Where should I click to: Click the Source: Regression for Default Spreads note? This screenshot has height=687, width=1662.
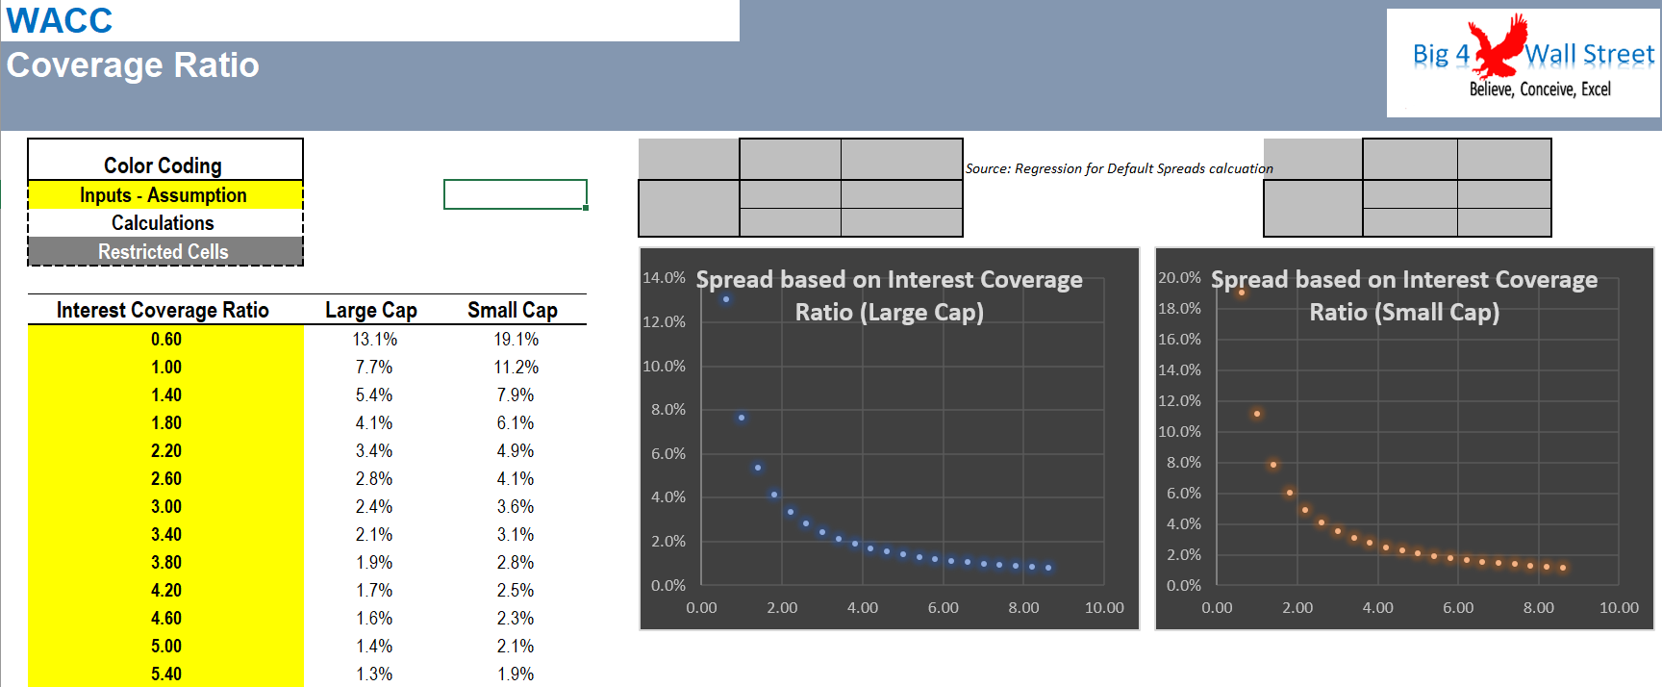(1119, 168)
